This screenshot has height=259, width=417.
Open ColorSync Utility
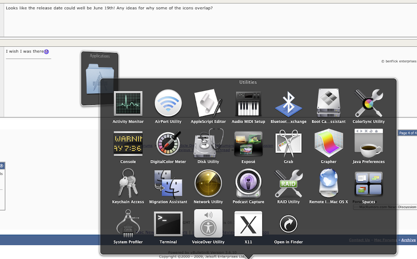pyautogui.click(x=369, y=103)
